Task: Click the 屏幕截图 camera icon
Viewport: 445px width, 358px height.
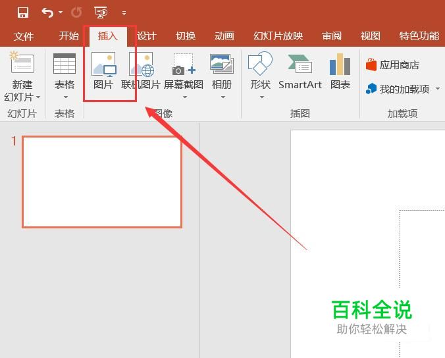Action: click(x=184, y=64)
